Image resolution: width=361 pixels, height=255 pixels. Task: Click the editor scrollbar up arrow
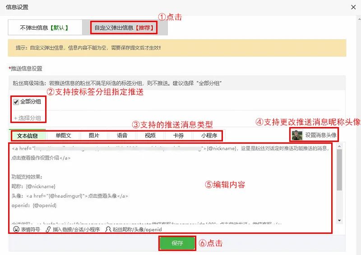click(x=339, y=146)
